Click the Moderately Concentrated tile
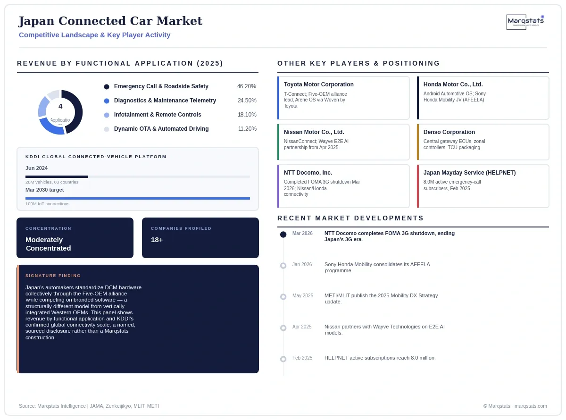Screen dimensions: 566x420 (75, 238)
